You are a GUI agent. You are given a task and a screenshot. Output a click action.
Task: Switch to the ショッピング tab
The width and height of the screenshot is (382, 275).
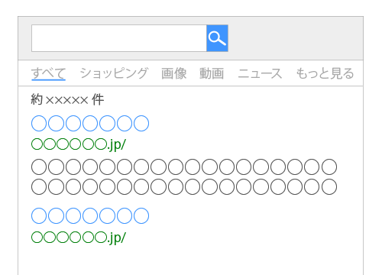point(114,73)
